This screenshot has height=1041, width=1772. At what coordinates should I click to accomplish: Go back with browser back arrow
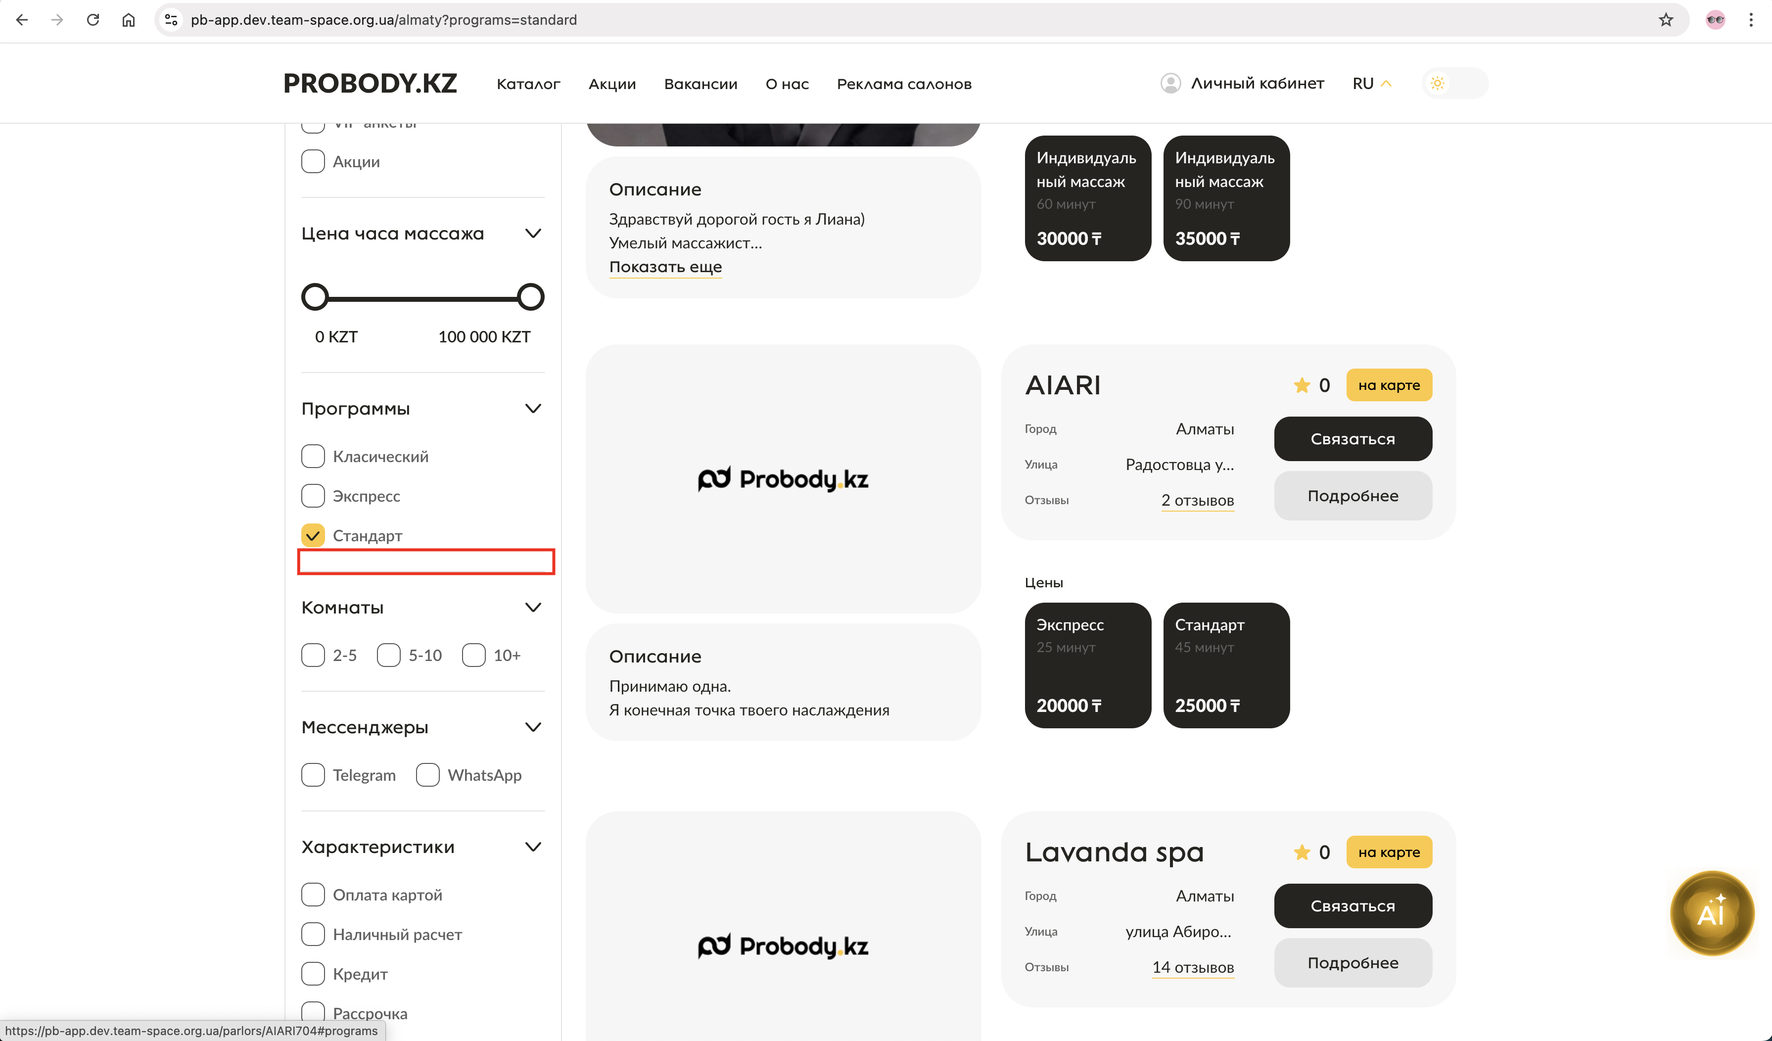(x=22, y=20)
